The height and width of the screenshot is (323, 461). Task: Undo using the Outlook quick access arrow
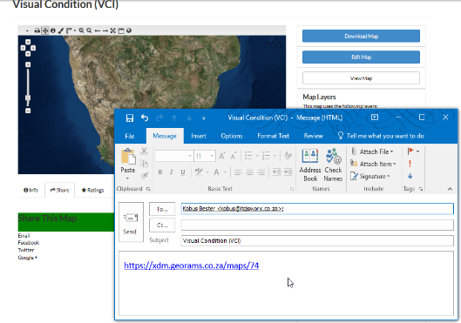145,118
